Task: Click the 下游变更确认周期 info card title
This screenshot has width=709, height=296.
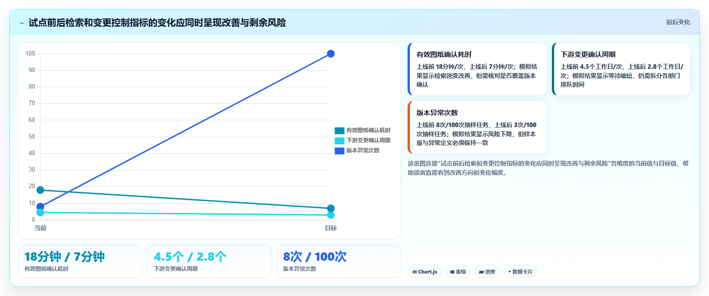Action: tap(588, 55)
